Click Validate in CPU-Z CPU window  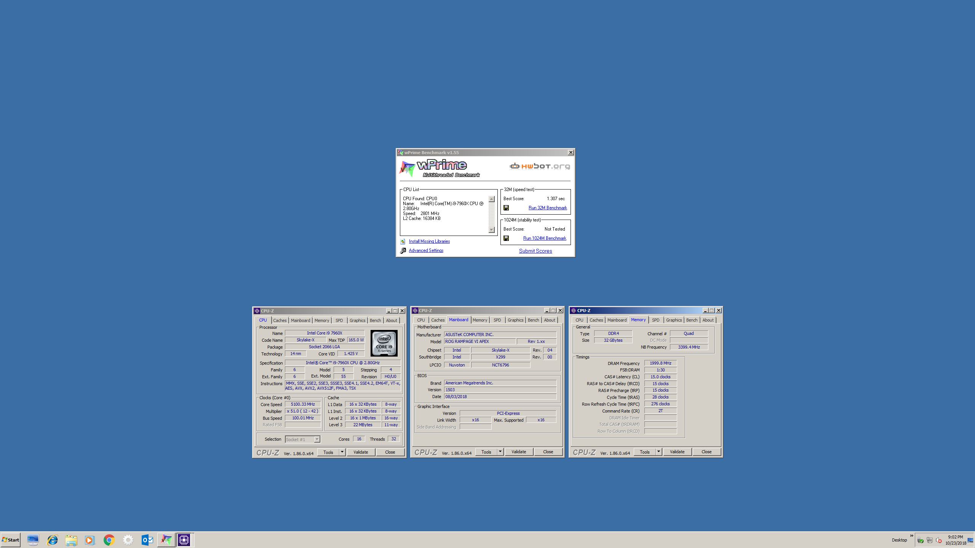click(x=361, y=452)
